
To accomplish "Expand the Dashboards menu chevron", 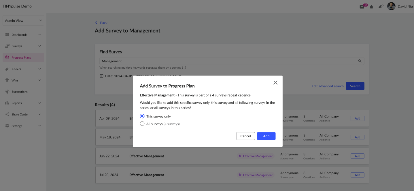I will [39, 34].
